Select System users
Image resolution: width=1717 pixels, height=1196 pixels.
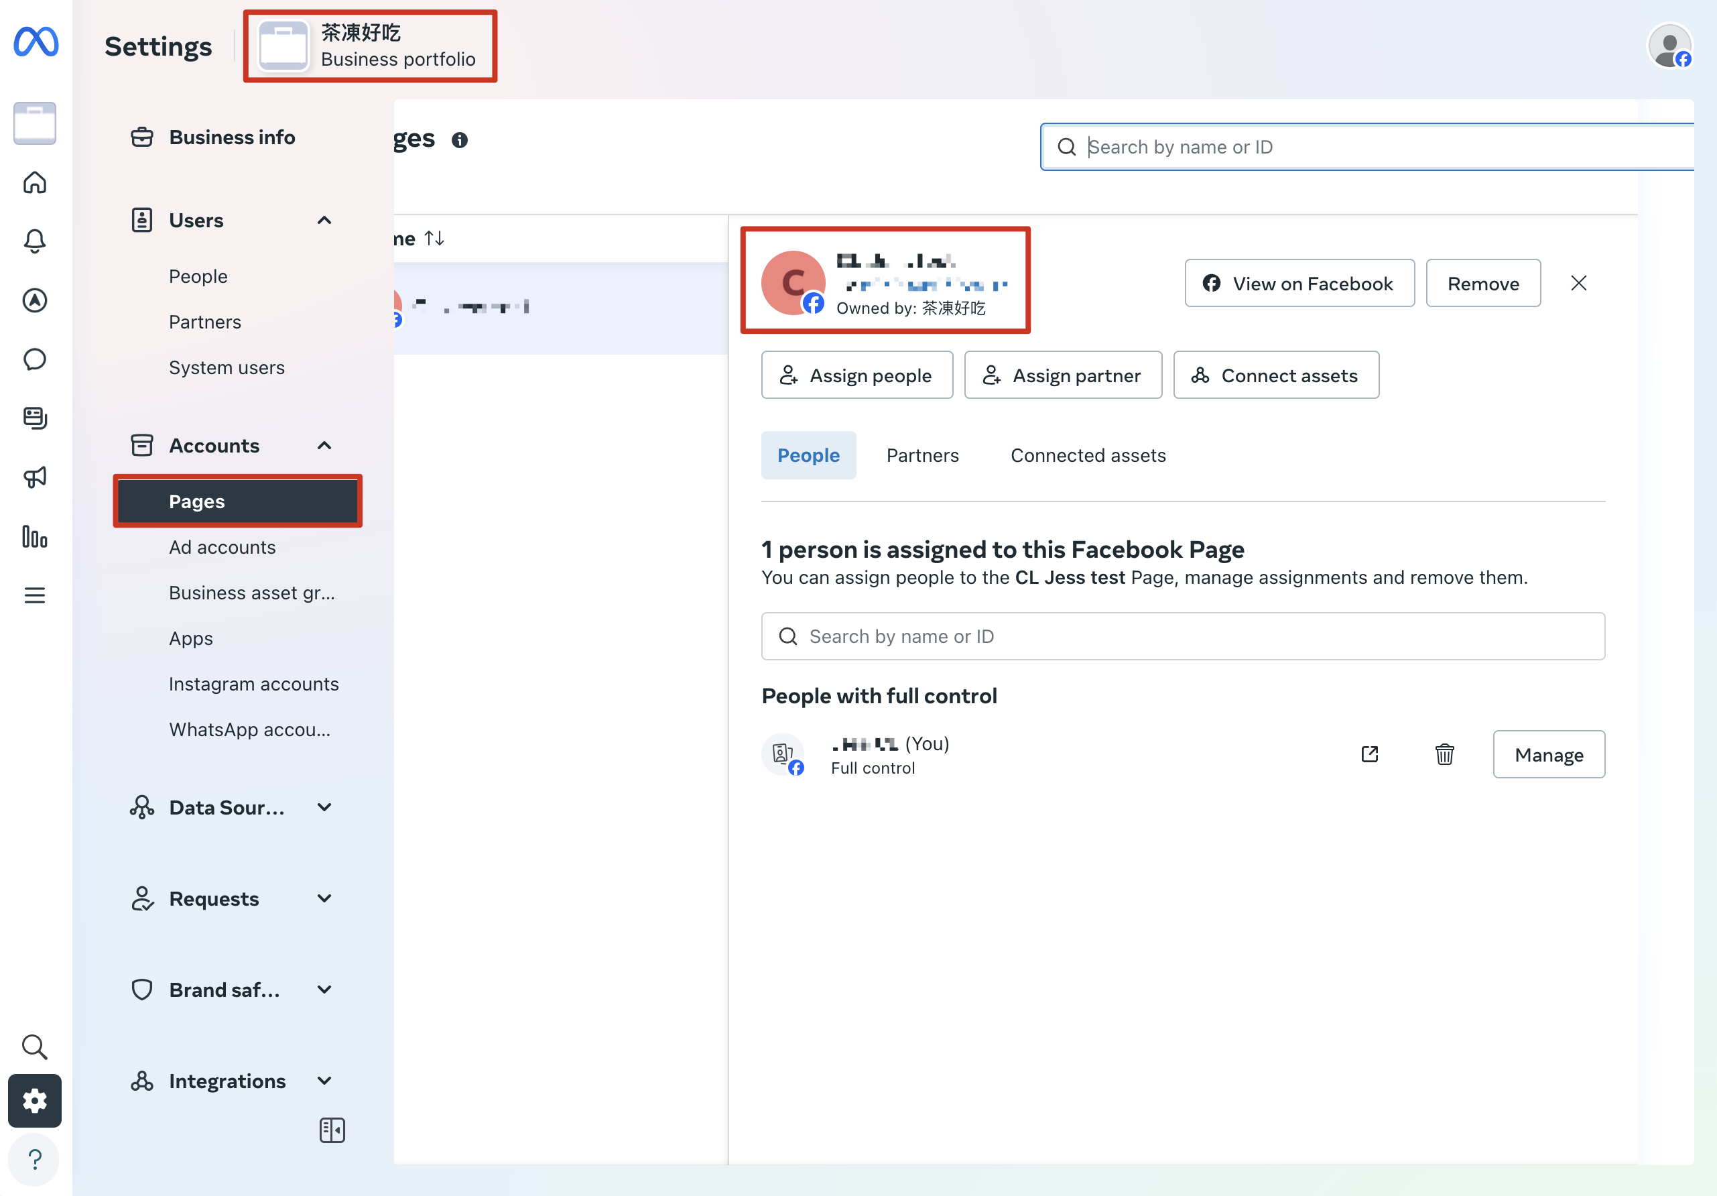point(227,368)
